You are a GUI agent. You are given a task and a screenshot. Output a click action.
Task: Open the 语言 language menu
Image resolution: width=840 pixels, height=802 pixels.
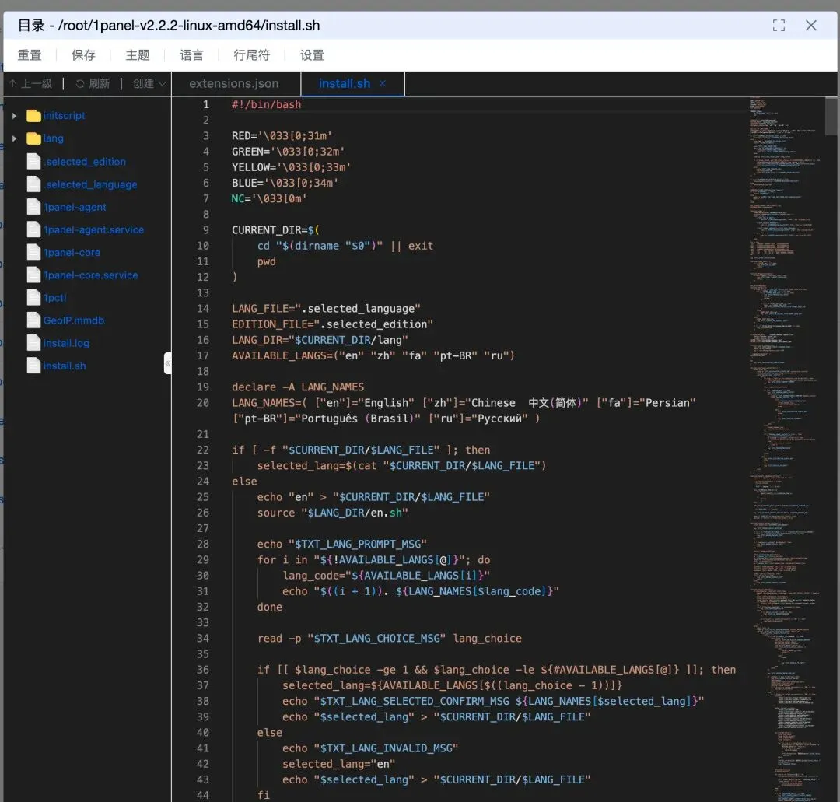[192, 55]
